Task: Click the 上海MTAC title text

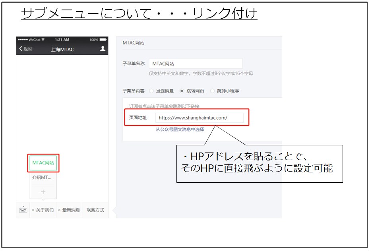Action: pyautogui.click(x=62, y=50)
